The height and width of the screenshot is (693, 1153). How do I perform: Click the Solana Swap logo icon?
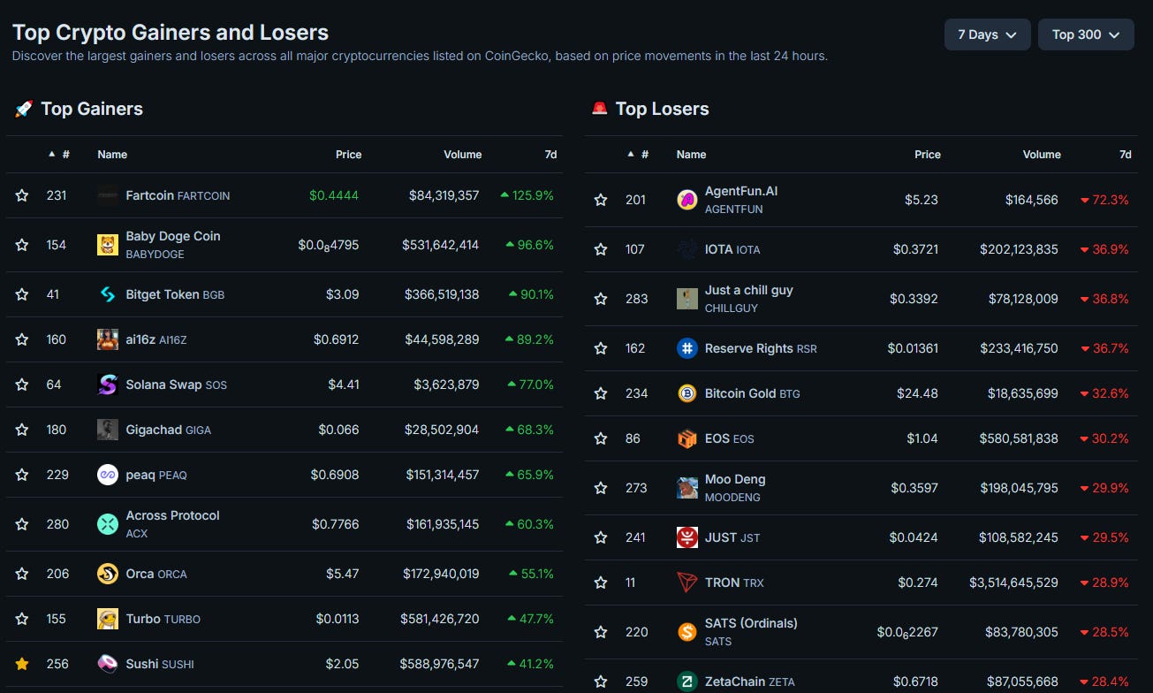click(x=108, y=385)
